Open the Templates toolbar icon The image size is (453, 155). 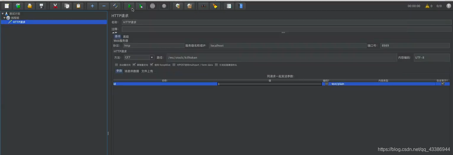tap(18, 6)
